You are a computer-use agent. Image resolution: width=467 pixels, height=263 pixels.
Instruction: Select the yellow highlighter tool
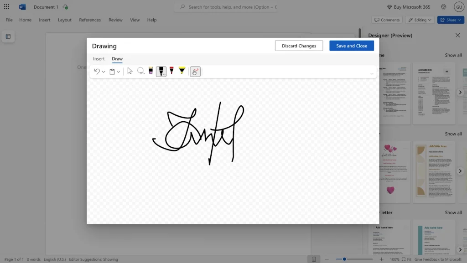click(x=182, y=71)
